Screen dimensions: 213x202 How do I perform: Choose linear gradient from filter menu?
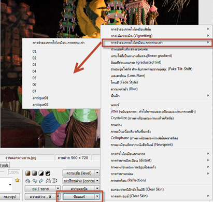(141, 56)
